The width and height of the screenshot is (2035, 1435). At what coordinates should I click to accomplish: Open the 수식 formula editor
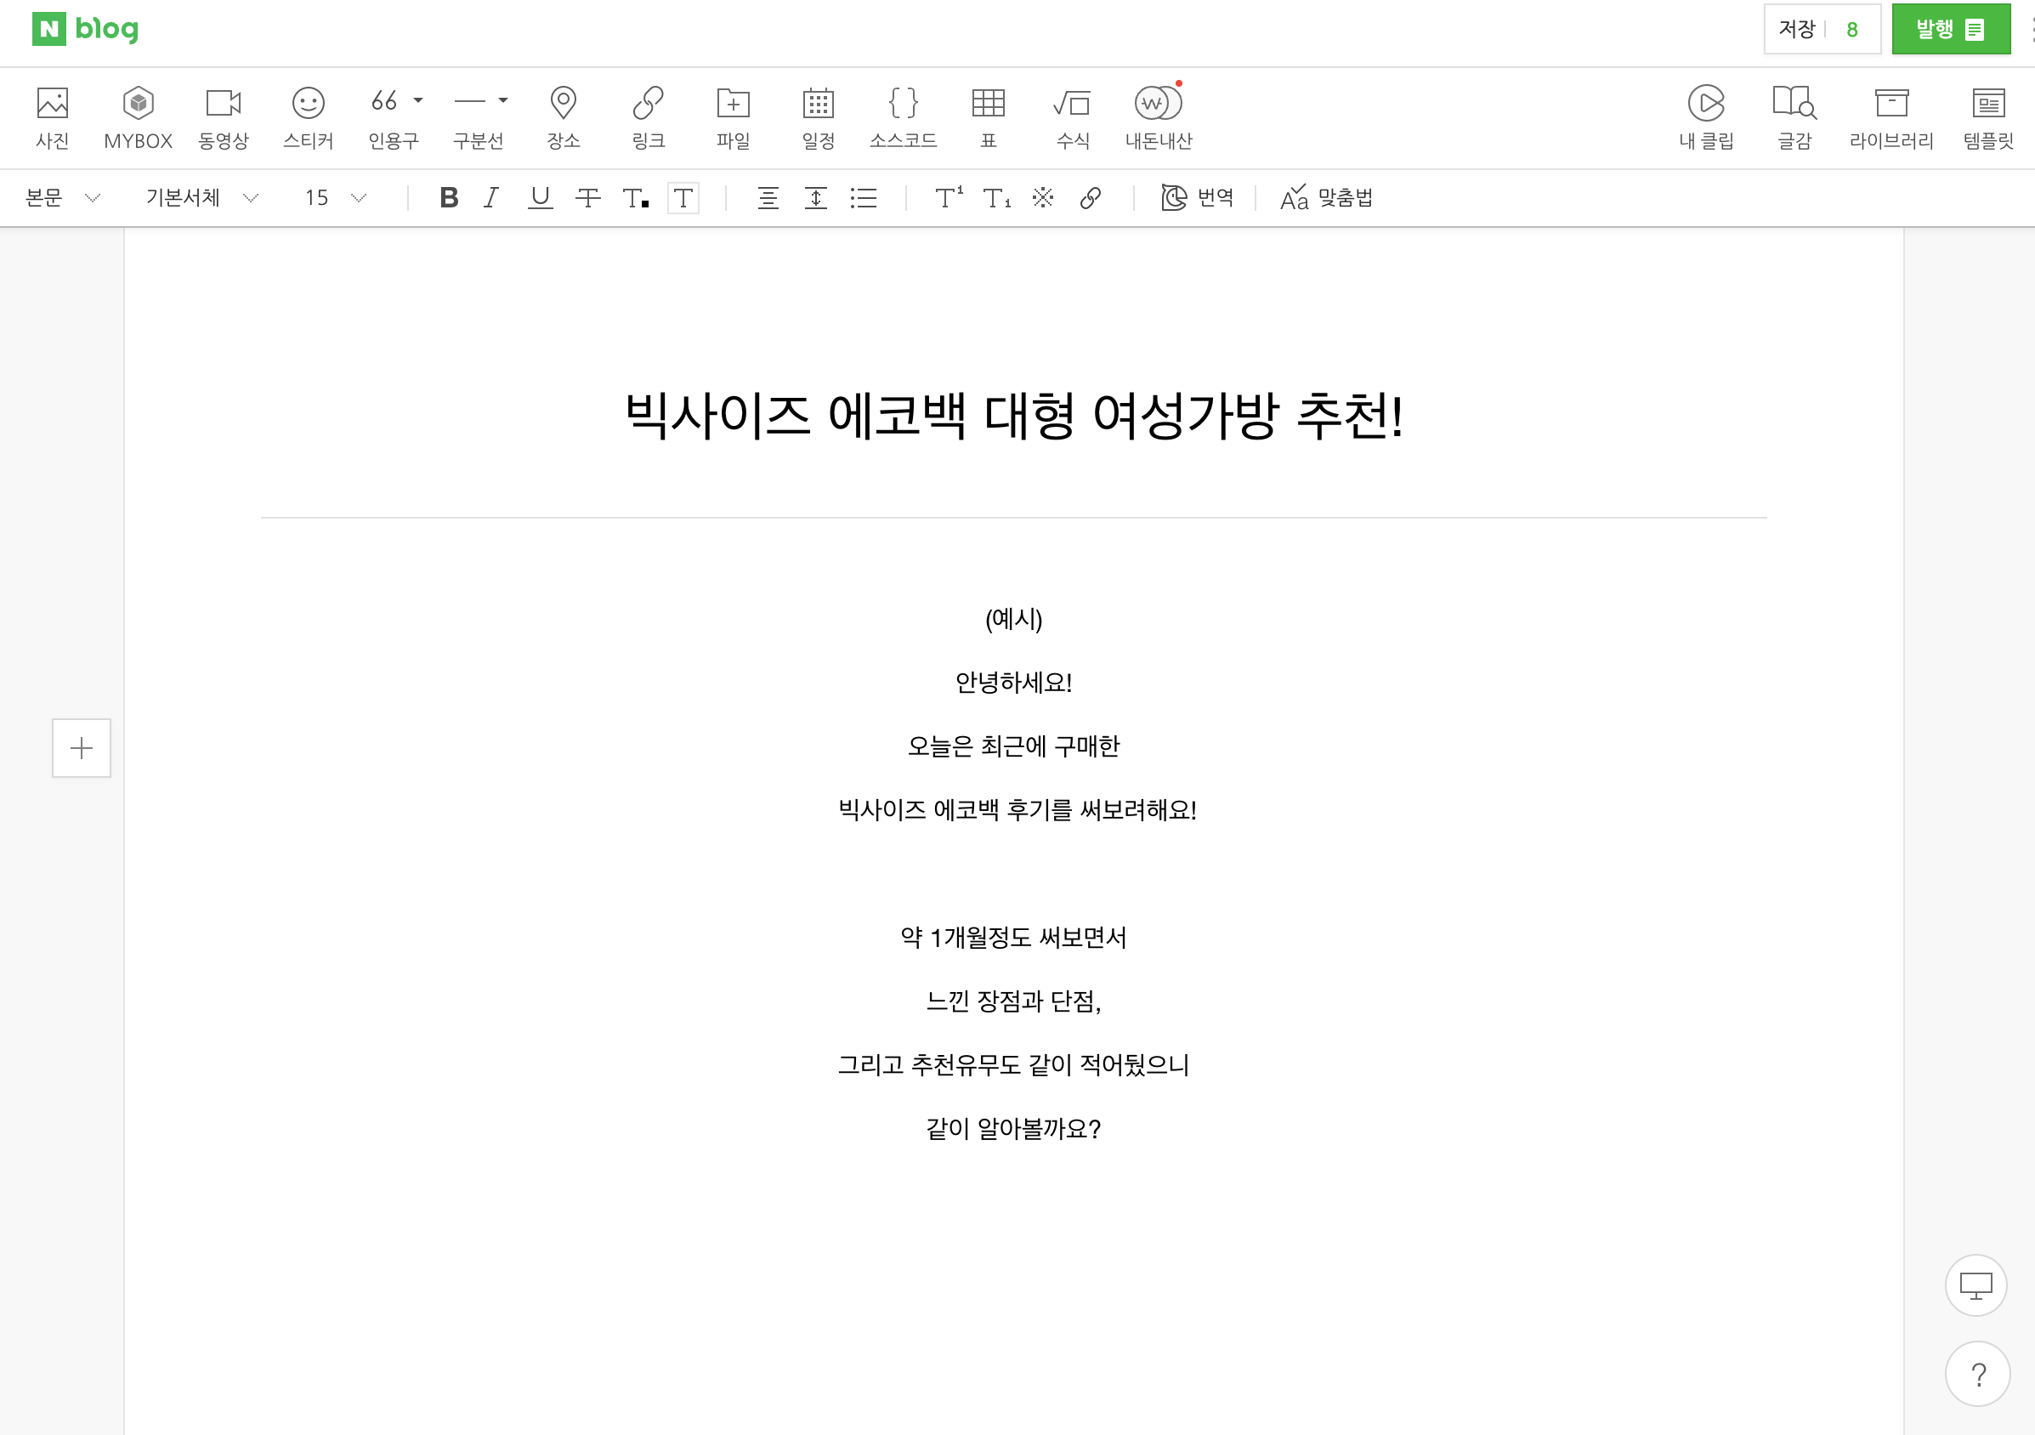1073,104
